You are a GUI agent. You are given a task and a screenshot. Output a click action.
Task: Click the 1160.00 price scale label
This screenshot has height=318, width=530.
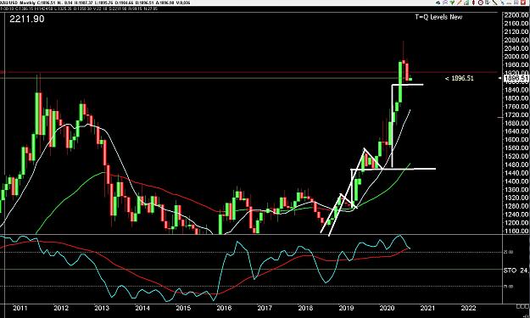coord(516,232)
